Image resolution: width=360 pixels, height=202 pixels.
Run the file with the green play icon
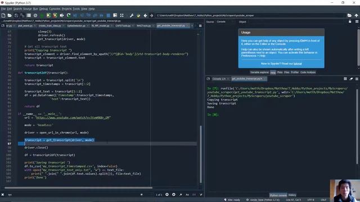click(x=42, y=15)
